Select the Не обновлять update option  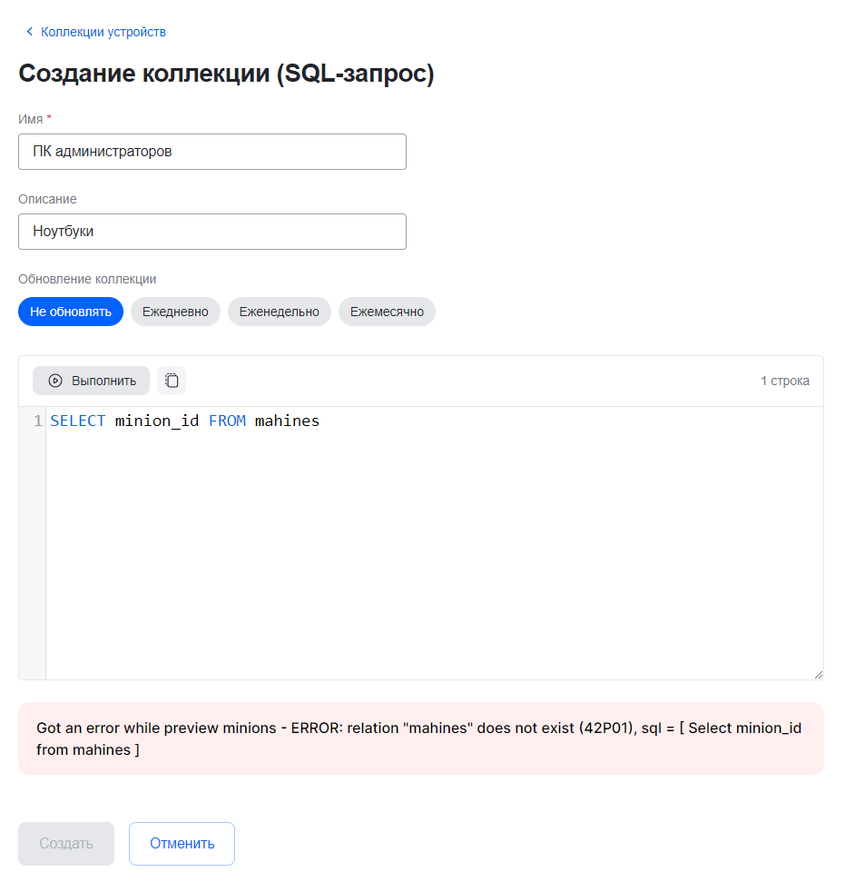[x=71, y=312]
